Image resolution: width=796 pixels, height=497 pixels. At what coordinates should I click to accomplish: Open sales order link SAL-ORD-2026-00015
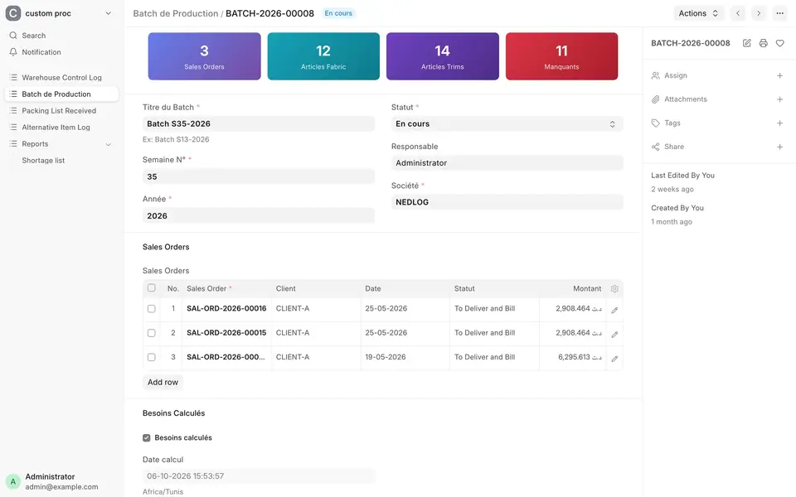pyautogui.click(x=226, y=333)
